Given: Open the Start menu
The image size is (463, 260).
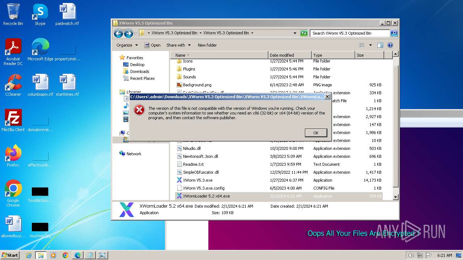Looking at the screenshot, I should click(x=10, y=255).
